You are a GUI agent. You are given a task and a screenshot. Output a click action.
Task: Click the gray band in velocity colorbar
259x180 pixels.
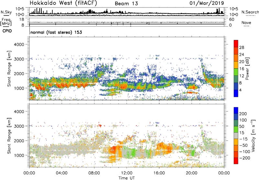pos(236,135)
